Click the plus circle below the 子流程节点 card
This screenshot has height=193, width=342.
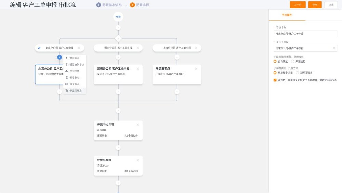click(x=177, y=92)
